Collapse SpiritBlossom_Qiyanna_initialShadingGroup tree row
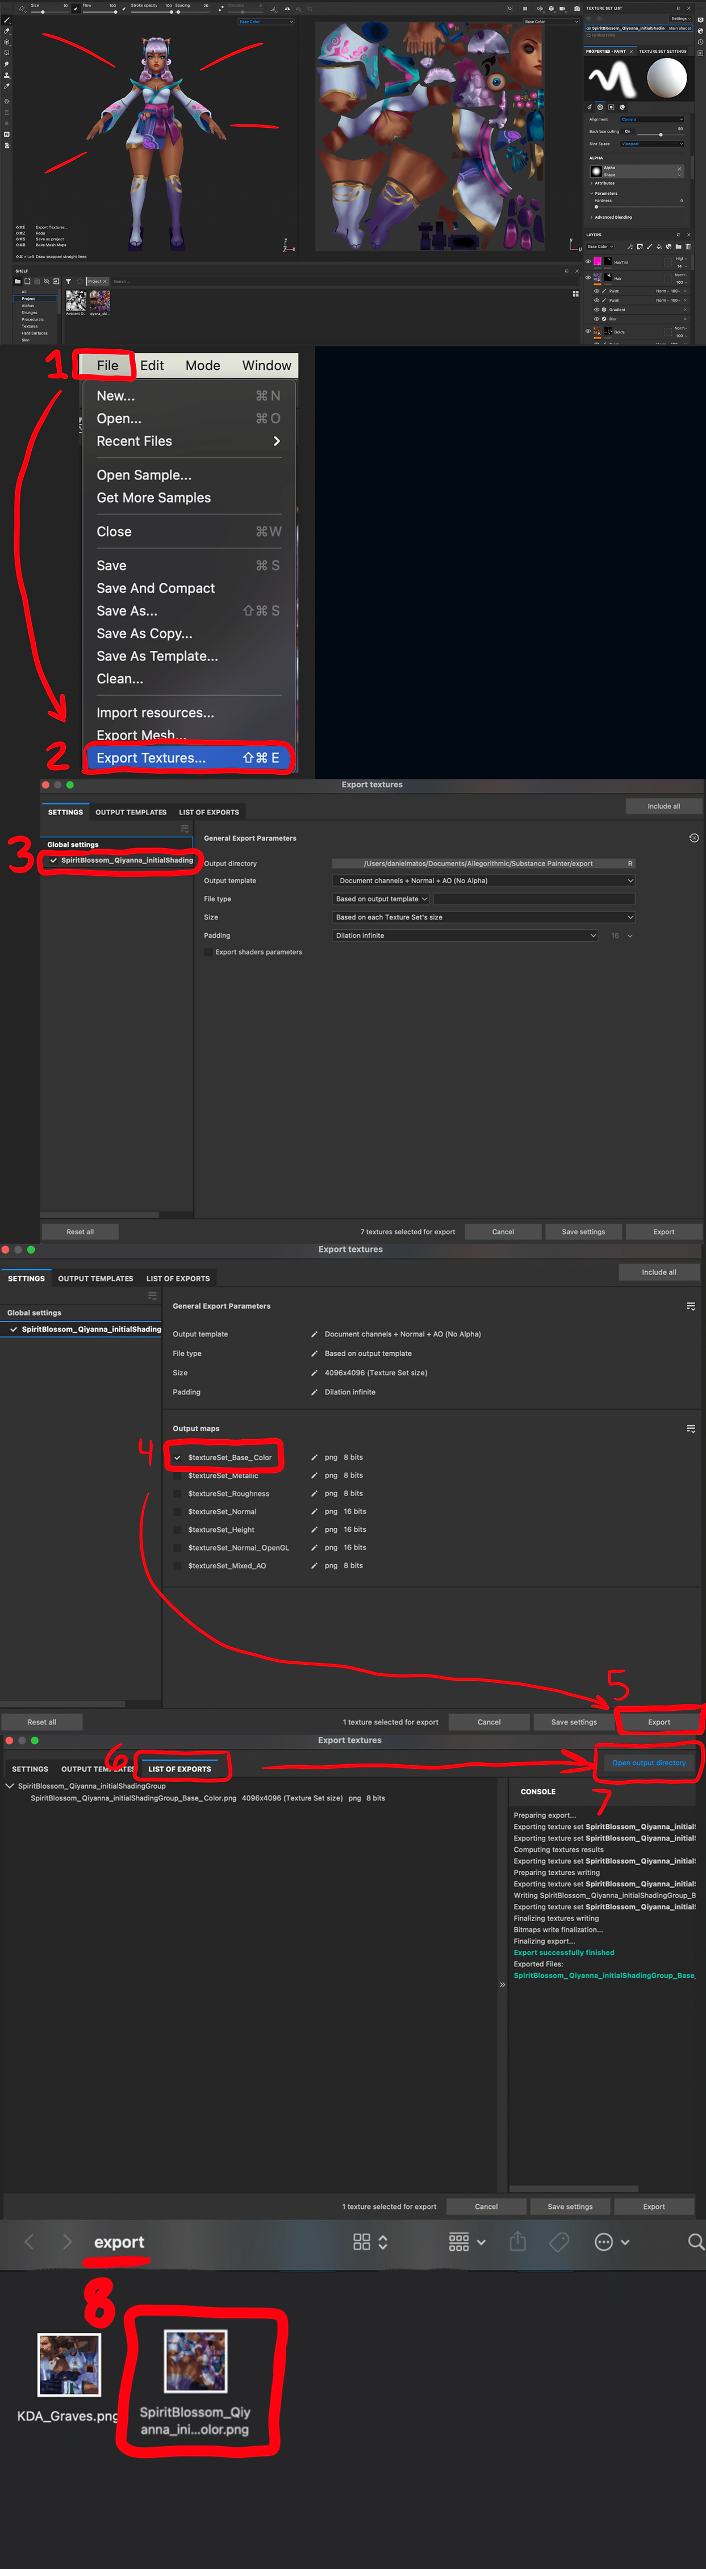 click(10, 1785)
